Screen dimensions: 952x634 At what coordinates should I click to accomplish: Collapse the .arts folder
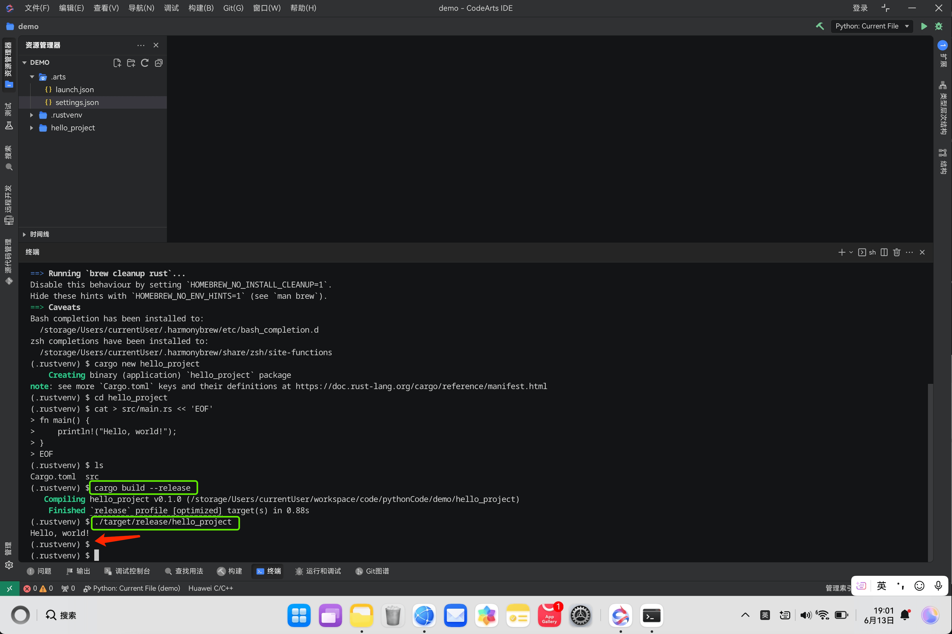click(x=32, y=77)
